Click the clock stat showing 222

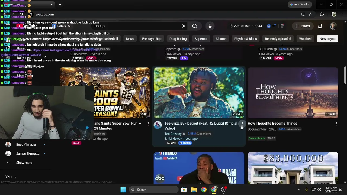pos(234,26)
